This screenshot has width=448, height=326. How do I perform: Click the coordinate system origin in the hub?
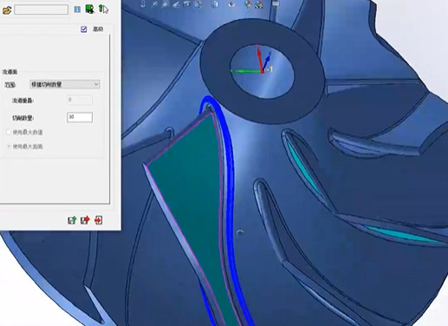pos(263,71)
